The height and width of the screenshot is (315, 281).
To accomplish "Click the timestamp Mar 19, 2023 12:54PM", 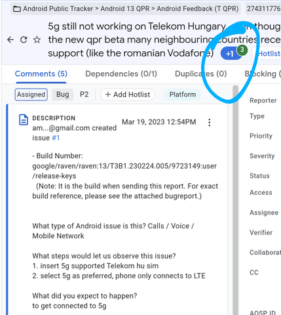I will tap(159, 122).
